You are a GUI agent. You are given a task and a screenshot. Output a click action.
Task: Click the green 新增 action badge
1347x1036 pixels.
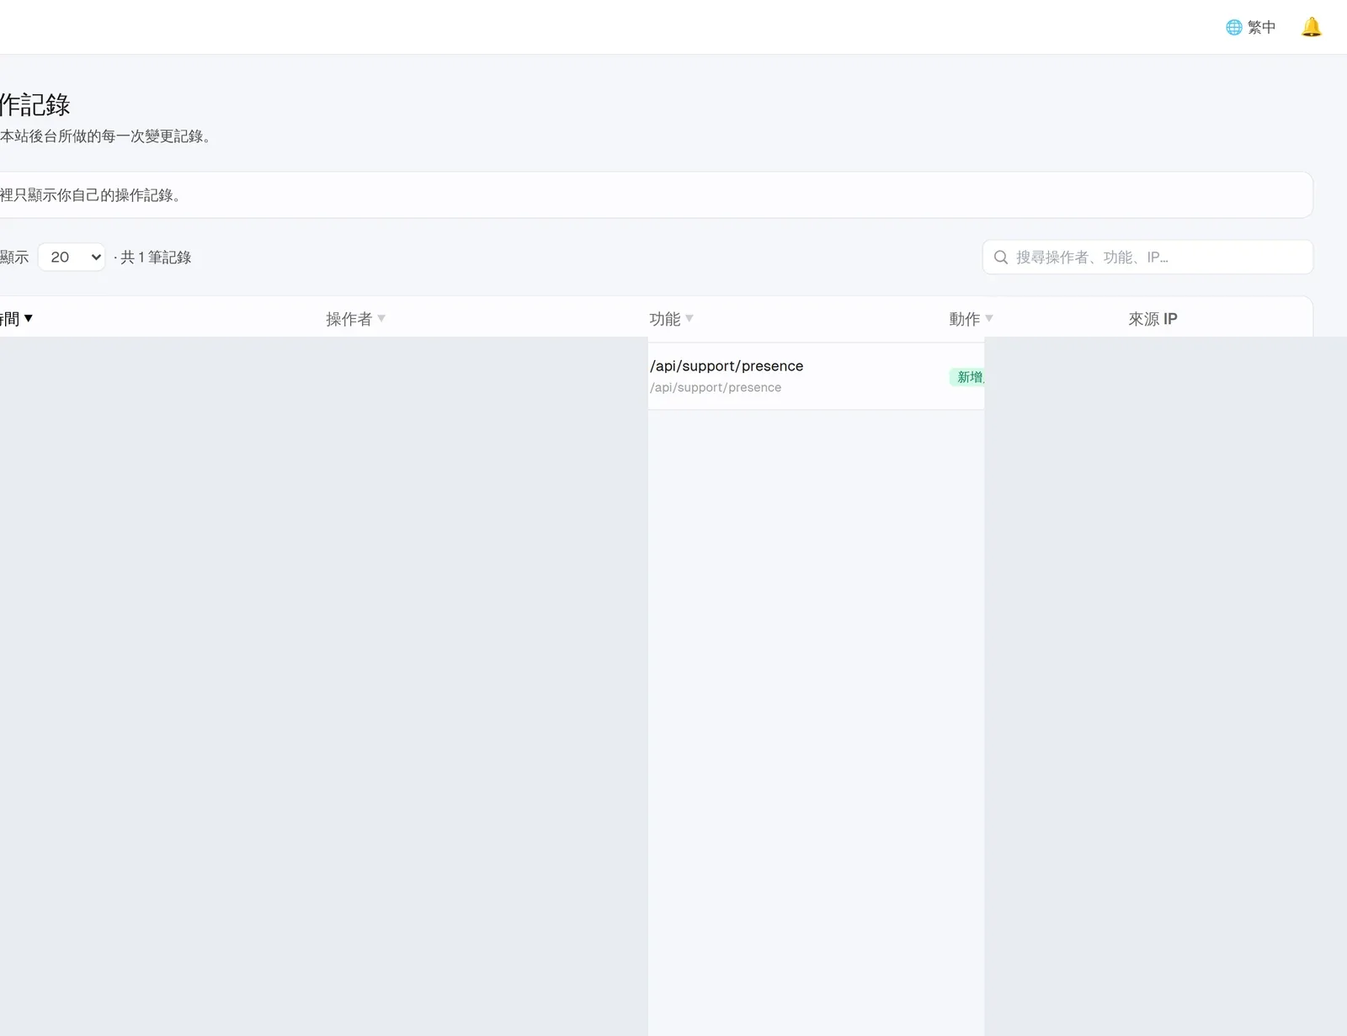tap(967, 377)
